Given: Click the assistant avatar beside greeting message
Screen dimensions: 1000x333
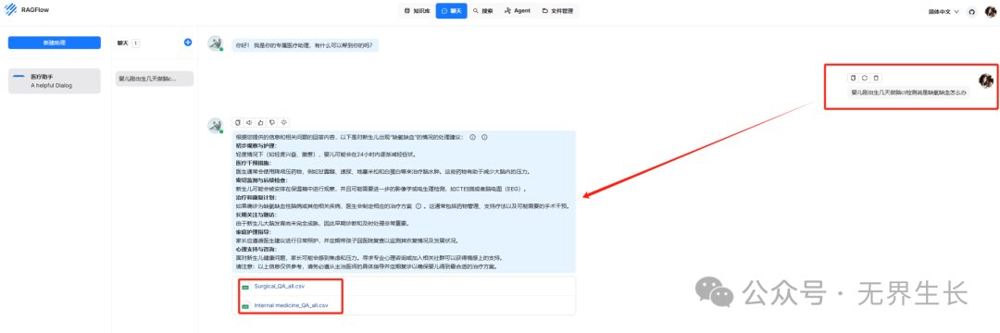Looking at the screenshot, I should tap(216, 43).
